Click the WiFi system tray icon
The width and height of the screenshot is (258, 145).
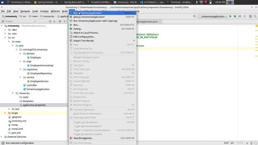pyautogui.click(x=201, y=2)
